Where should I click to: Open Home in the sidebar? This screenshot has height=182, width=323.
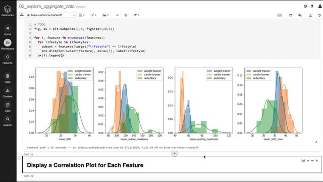[8, 30]
